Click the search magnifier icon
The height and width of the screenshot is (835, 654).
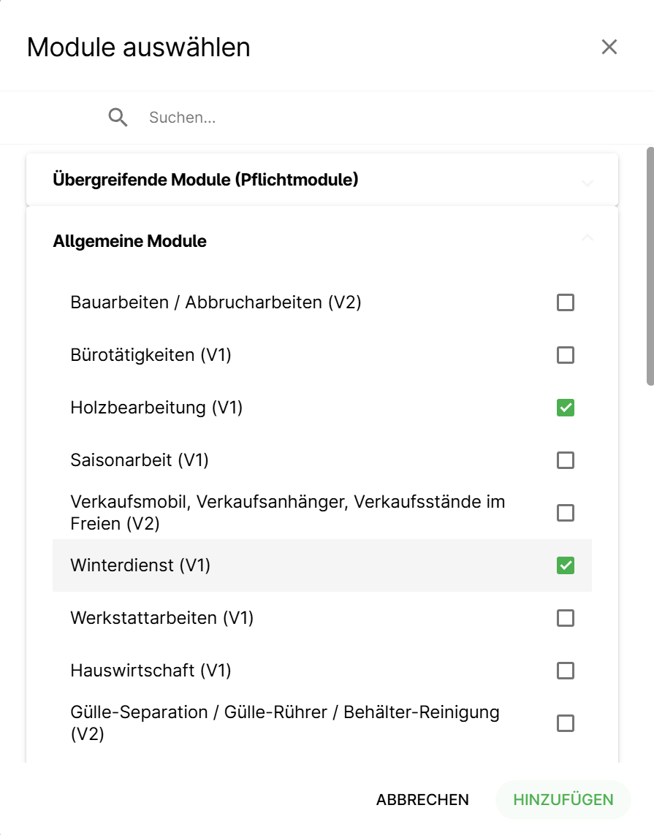pyautogui.click(x=118, y=117)
